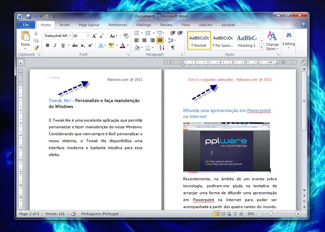Redo the last action
The width and height of the screenshot is (325, 232).
46,16
